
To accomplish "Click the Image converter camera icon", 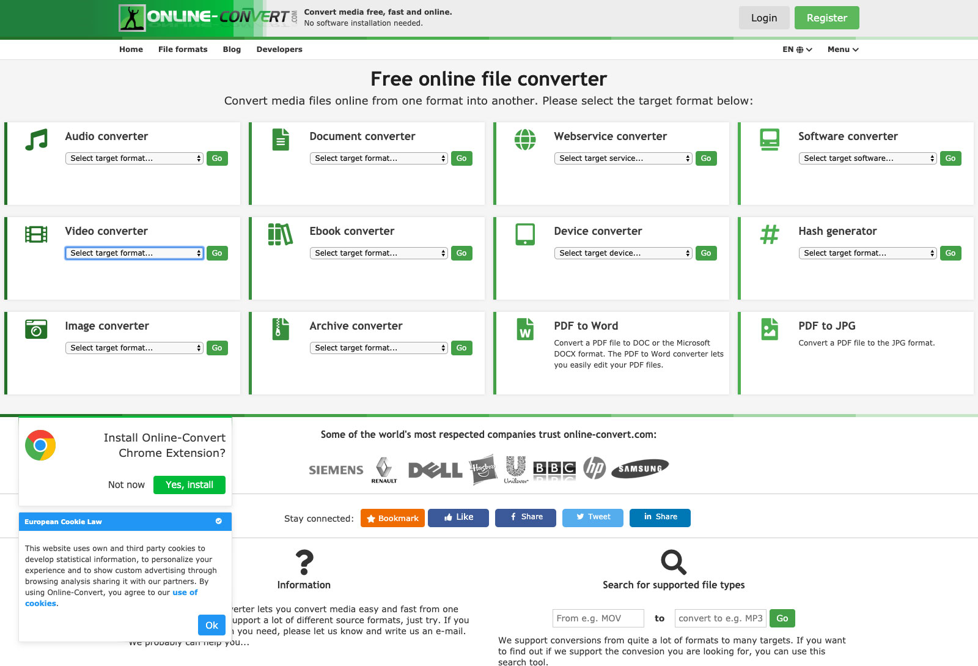I will click(x=36, y=329).
